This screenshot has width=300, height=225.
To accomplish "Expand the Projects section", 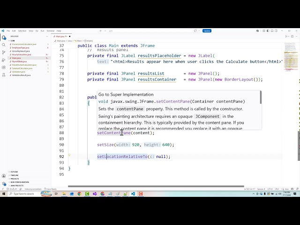I will pyautogui.click(x=14, y=179).
